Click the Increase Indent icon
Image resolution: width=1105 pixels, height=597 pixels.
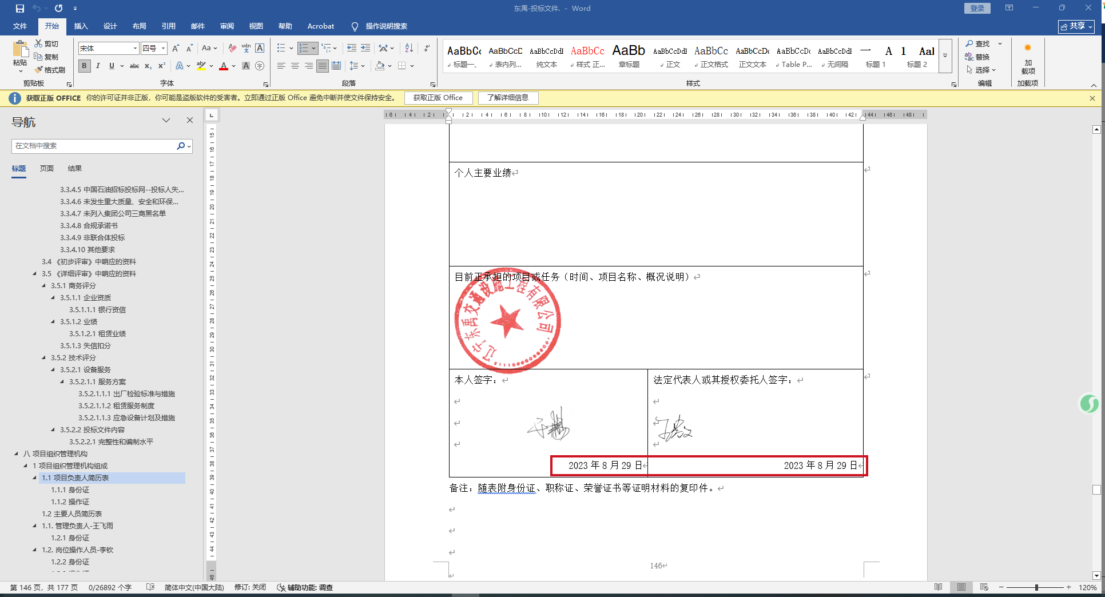pyautogui.click(x=365, y=49)
